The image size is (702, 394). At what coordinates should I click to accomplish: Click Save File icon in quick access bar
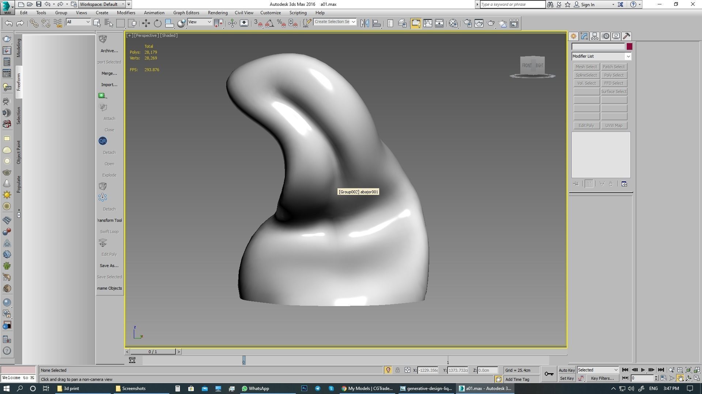[38, 4]
